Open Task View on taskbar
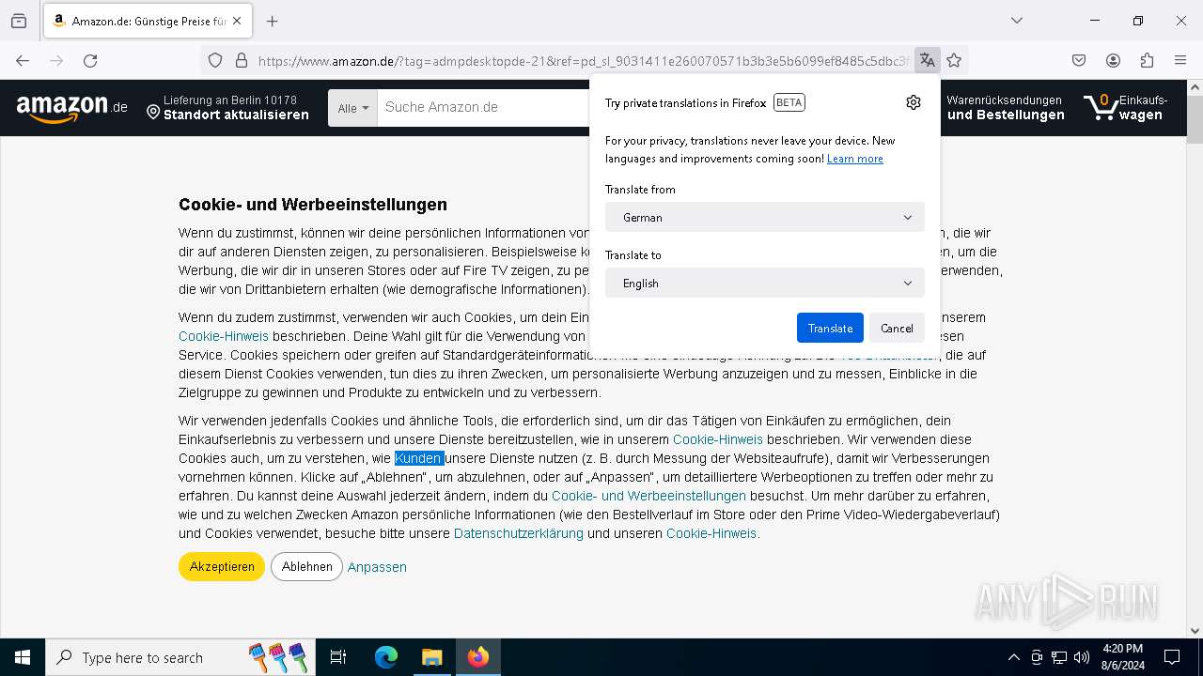This screenshot has width=1203, height=676. click(x=338, y=657)
